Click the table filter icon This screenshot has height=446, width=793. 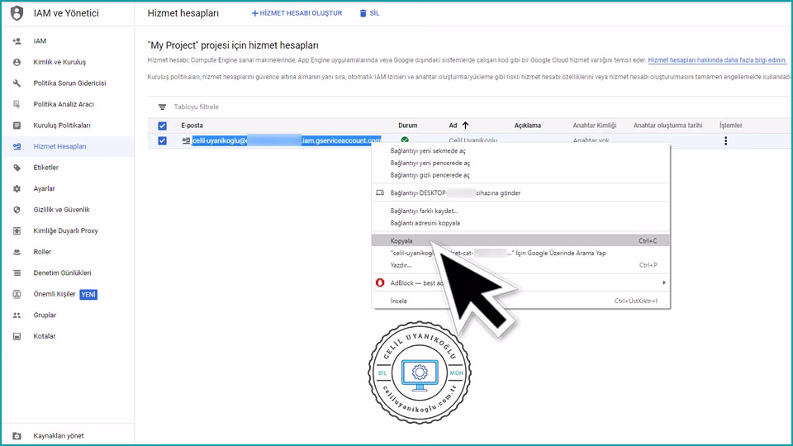pyautogui.click(x=162, y=107)
